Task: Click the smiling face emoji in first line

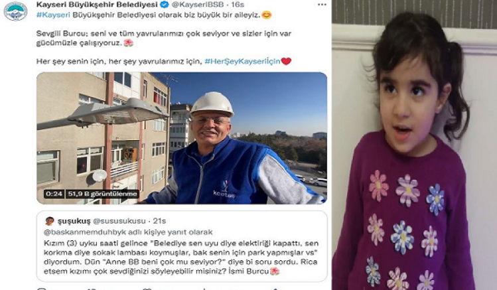Action: coord(267,15)
